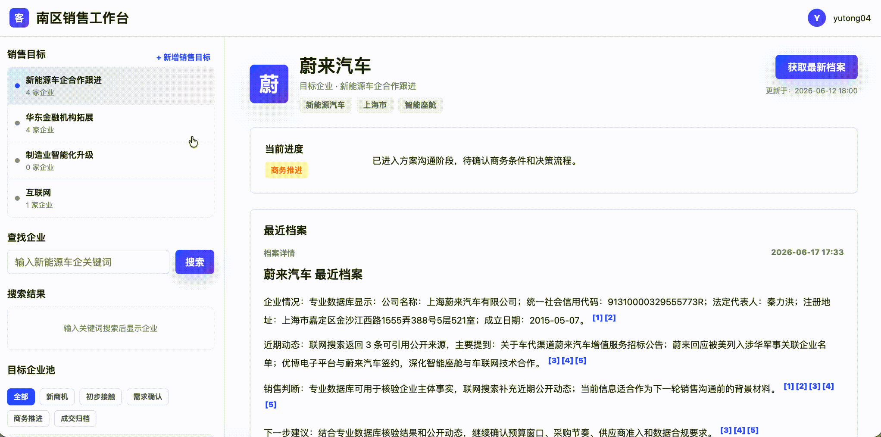Filter the pool by 新商机
Screen dimensions: 881x437
[57, 397]
